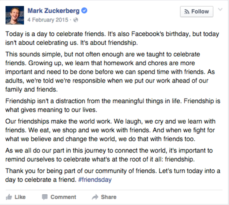This screenshot has height=205, width=229.
Task: Click the blue verified badge icon
Action: point(84,11)
